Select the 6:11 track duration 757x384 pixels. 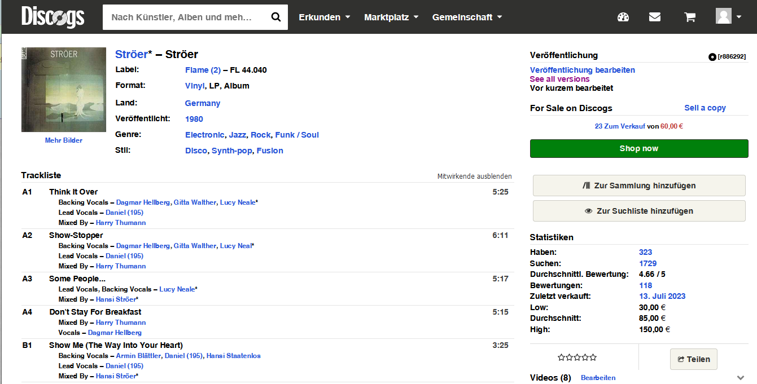[501, 235]
